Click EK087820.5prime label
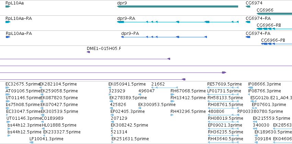The width and height of the screenshot is (292, 144). click(x=59, y=98)
